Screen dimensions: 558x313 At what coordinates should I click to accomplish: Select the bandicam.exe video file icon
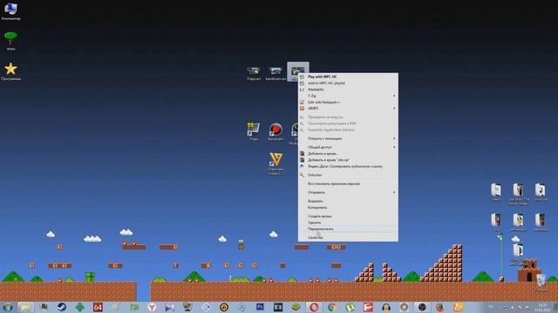pos(276,73)
